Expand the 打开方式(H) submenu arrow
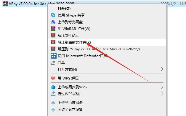186x116 pixels. 162,69
